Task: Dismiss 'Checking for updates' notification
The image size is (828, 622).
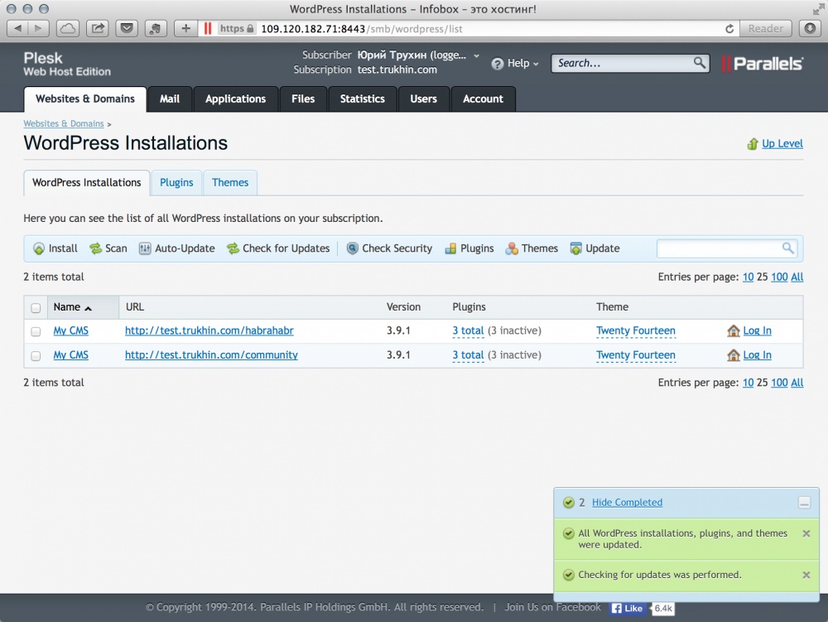Action: pos(806,575)
